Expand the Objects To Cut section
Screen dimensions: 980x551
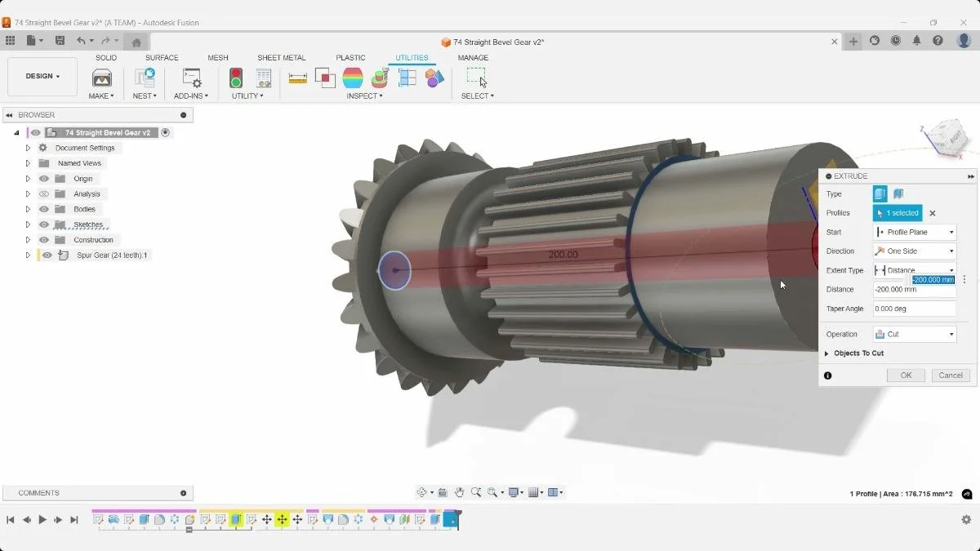[826, 353]
